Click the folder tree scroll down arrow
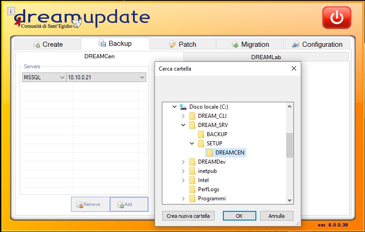Viewport: 365px width, 232px height. 290,200
